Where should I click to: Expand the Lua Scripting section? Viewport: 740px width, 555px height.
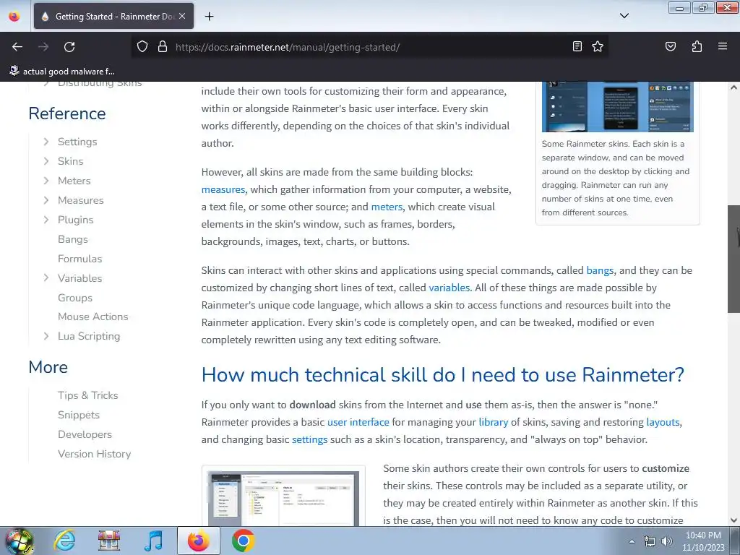[46, 336]
